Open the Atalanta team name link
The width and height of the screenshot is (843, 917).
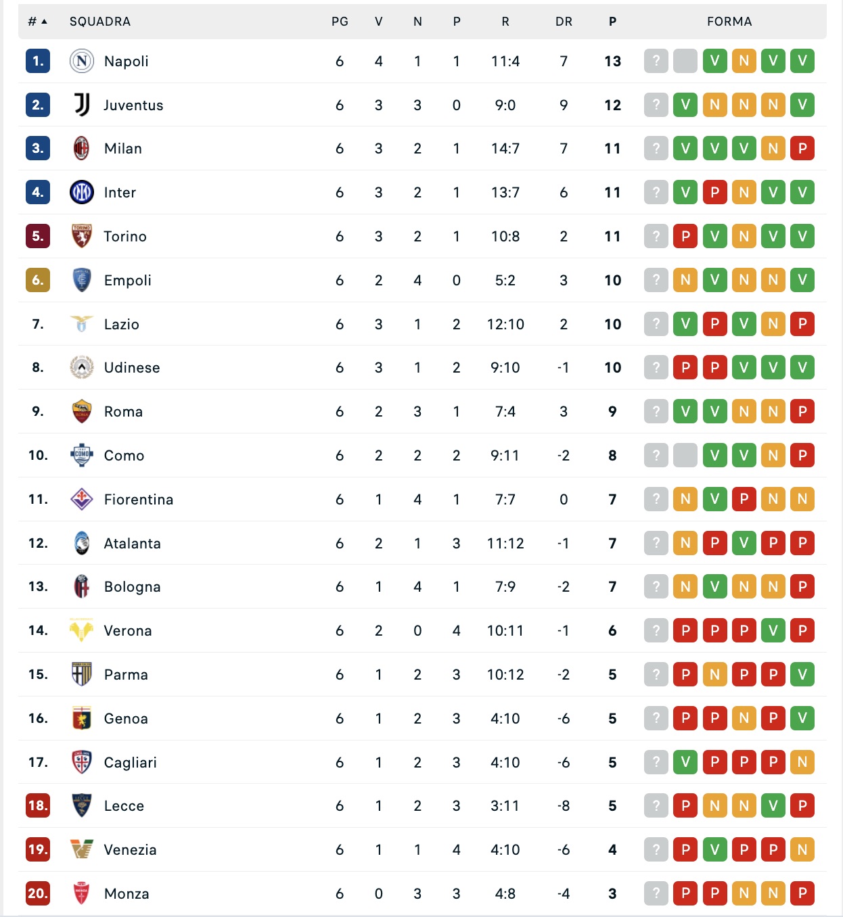click(133, 544)
